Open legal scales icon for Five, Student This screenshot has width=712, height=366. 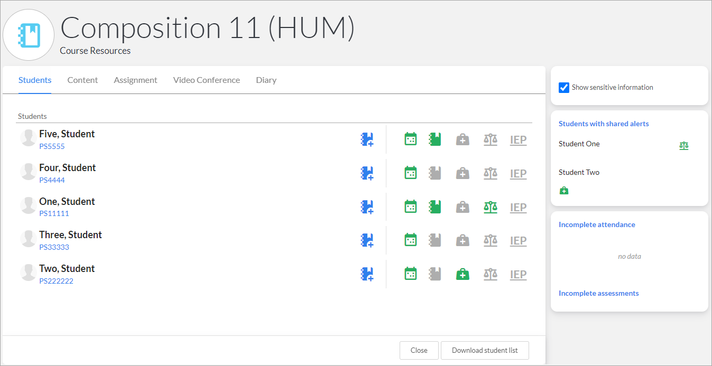[491, 139]
